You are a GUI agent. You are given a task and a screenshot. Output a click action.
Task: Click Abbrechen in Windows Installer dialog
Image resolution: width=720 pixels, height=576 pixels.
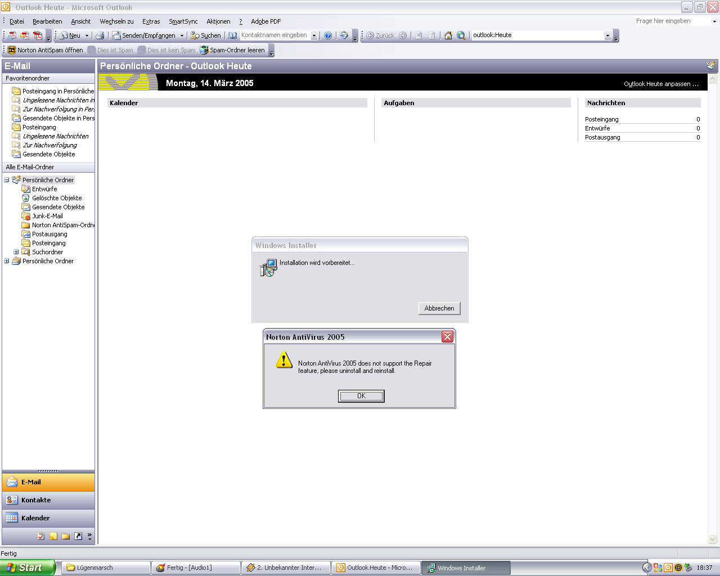(x=439, y=308)
